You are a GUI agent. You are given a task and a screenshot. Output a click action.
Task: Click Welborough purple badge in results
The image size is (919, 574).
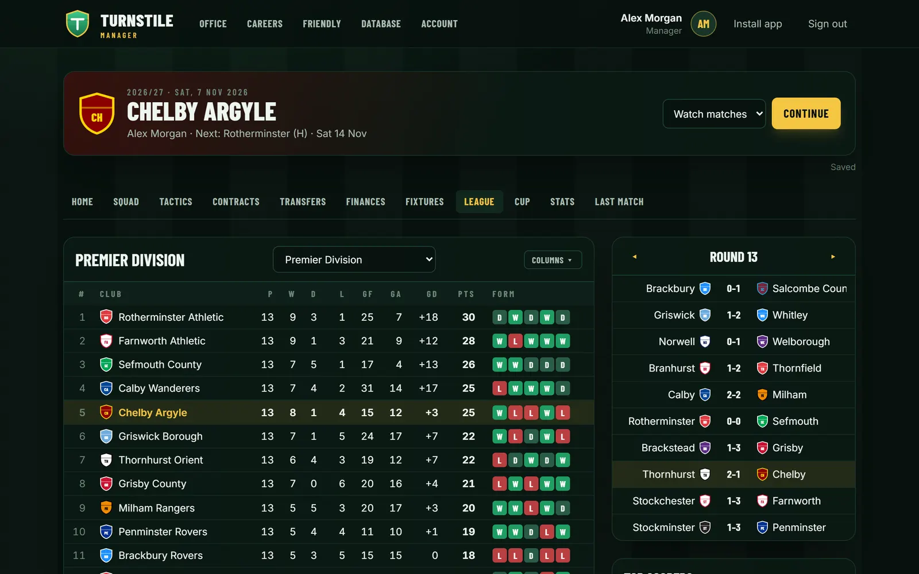pos(762,342)
